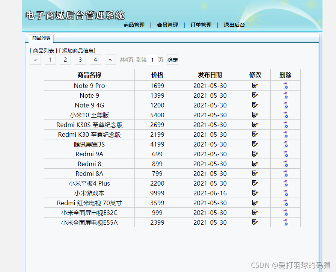Image resolution: width=336 pixels, height=272 pixels.
Task: Click the edit icon for Redmi 8A
Action: point(255,174)
